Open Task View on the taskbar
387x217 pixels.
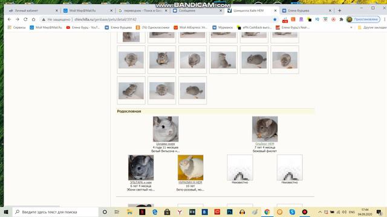pos(117,212)
